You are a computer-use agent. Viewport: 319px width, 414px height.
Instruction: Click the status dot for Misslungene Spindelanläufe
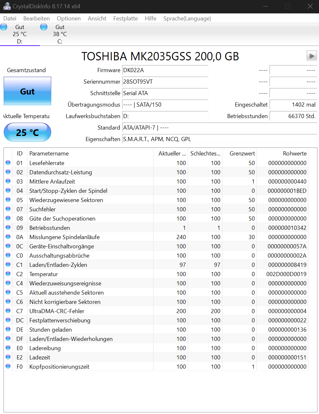tap(8, 237)
